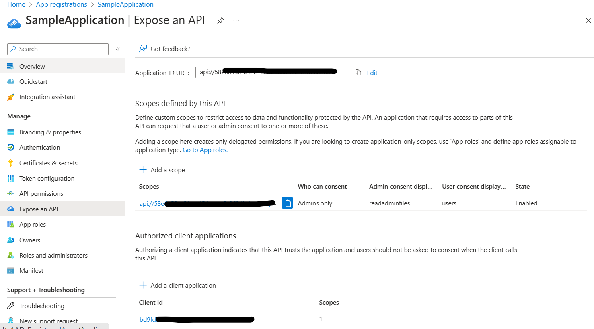The image size is (594, 329).
Task: Click Add a client application
Action: pyautogui.click(x=177, y=286)
